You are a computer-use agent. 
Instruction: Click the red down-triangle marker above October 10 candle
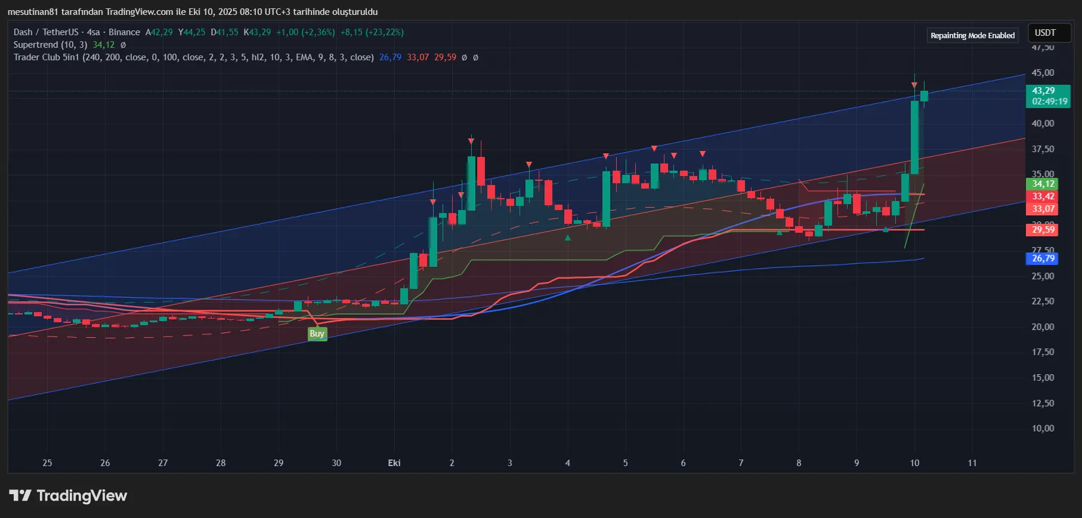coord(914,85)
